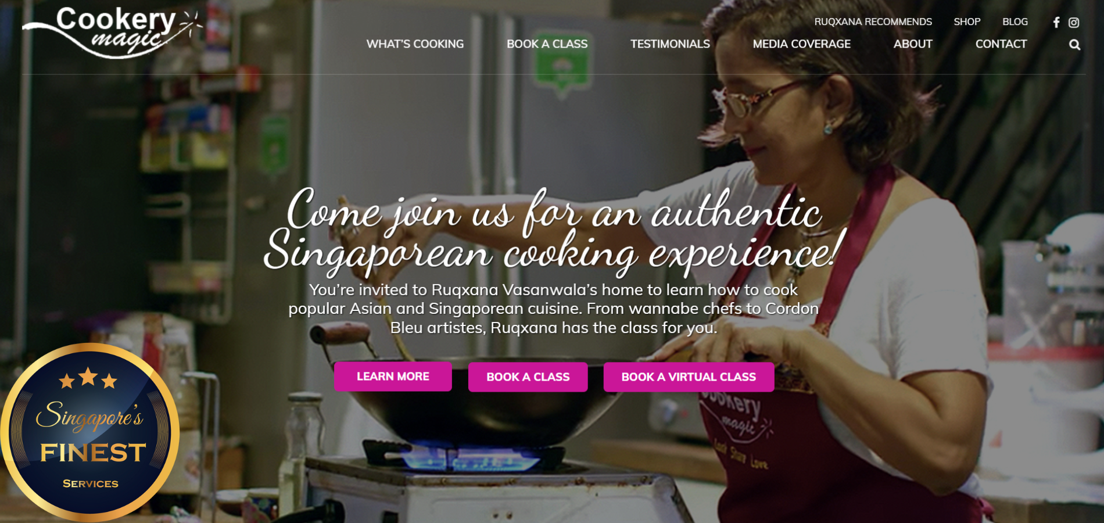Screen dimensions: 1104x523
Task: Click the stars on the Finest badge
Action: pyautogui.click(x=88, y=378)
